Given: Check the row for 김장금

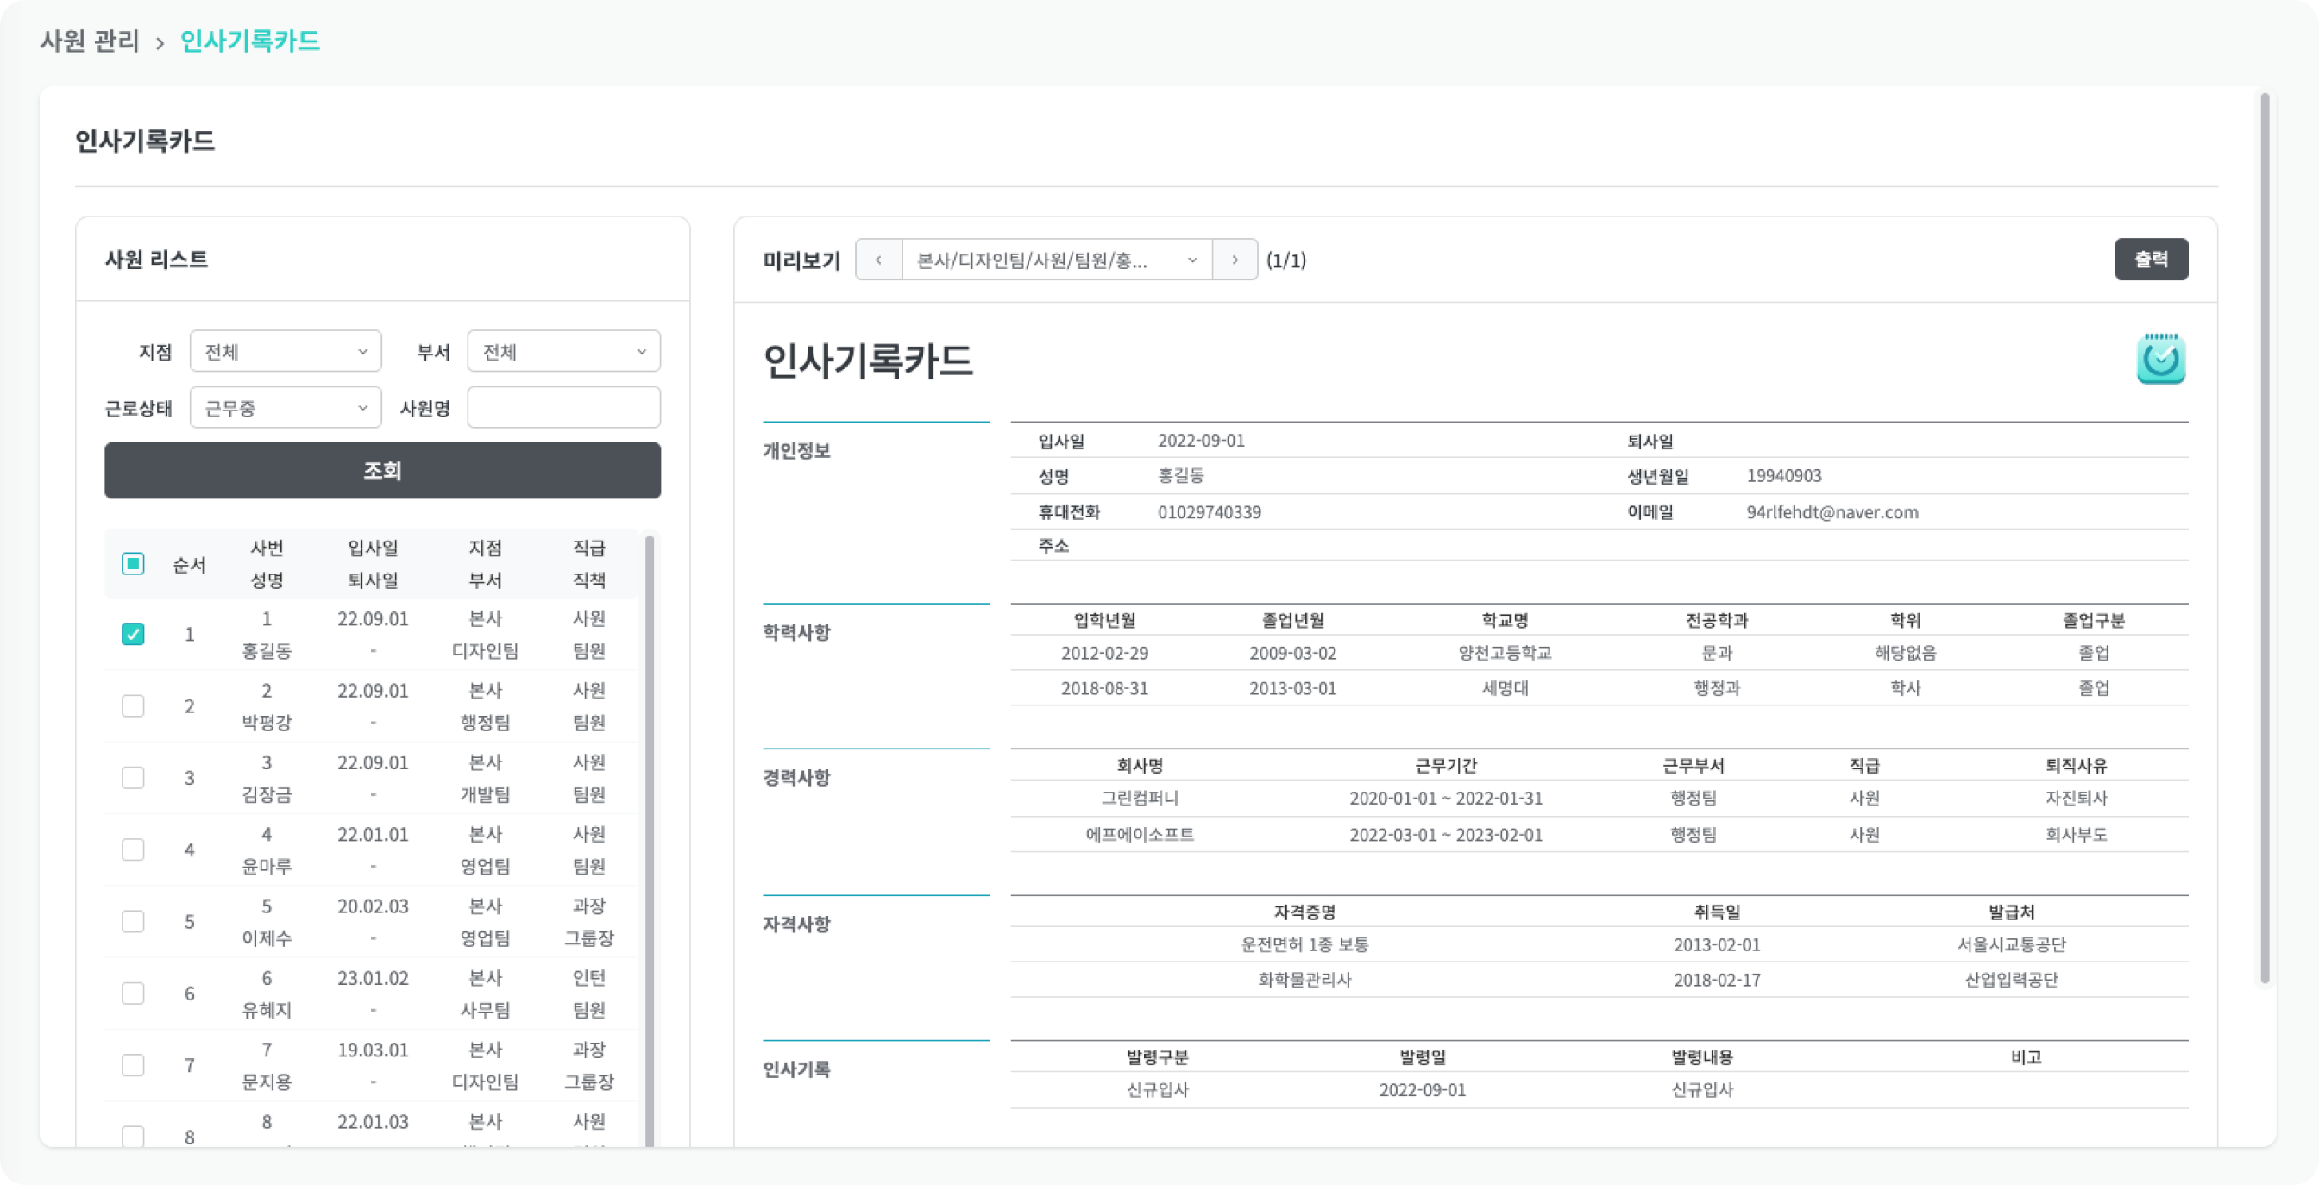Looking at the screenshot, I should (x=133, y=778).
